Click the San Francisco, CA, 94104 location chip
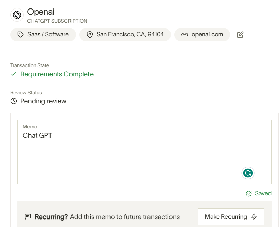 pyautogui.click(x=125, y=35)
